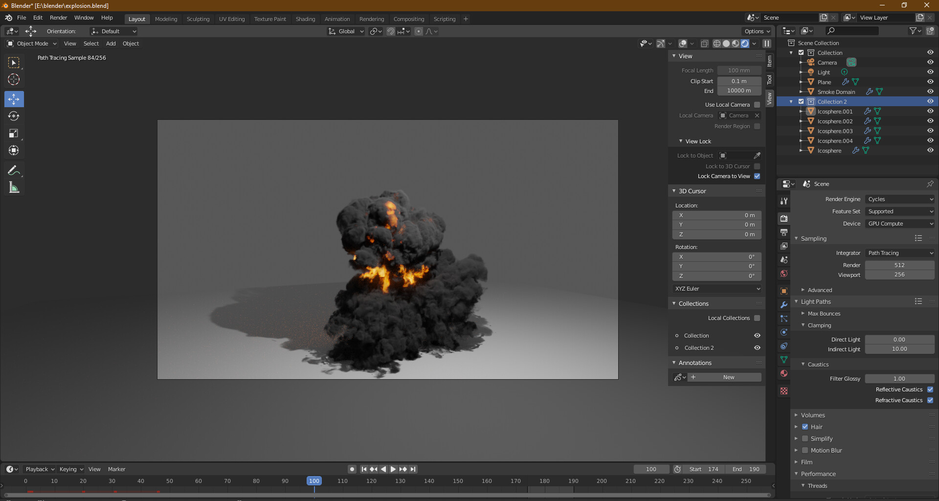Change Device from GPU Compute dropdown
939x501 pixels.
(899, 224)
